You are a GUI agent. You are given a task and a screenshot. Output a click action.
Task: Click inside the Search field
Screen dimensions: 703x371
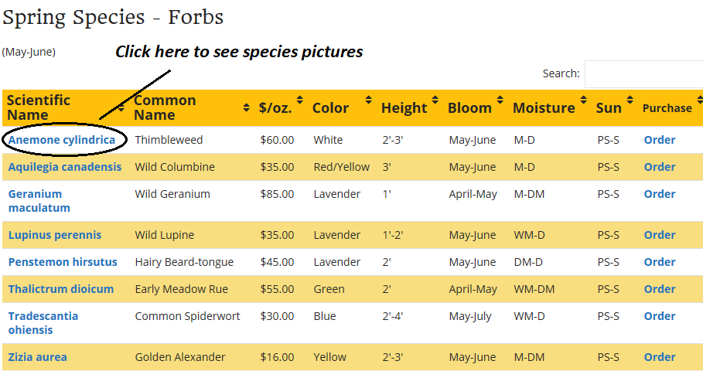pyautogui.click(x=643, y=74)
